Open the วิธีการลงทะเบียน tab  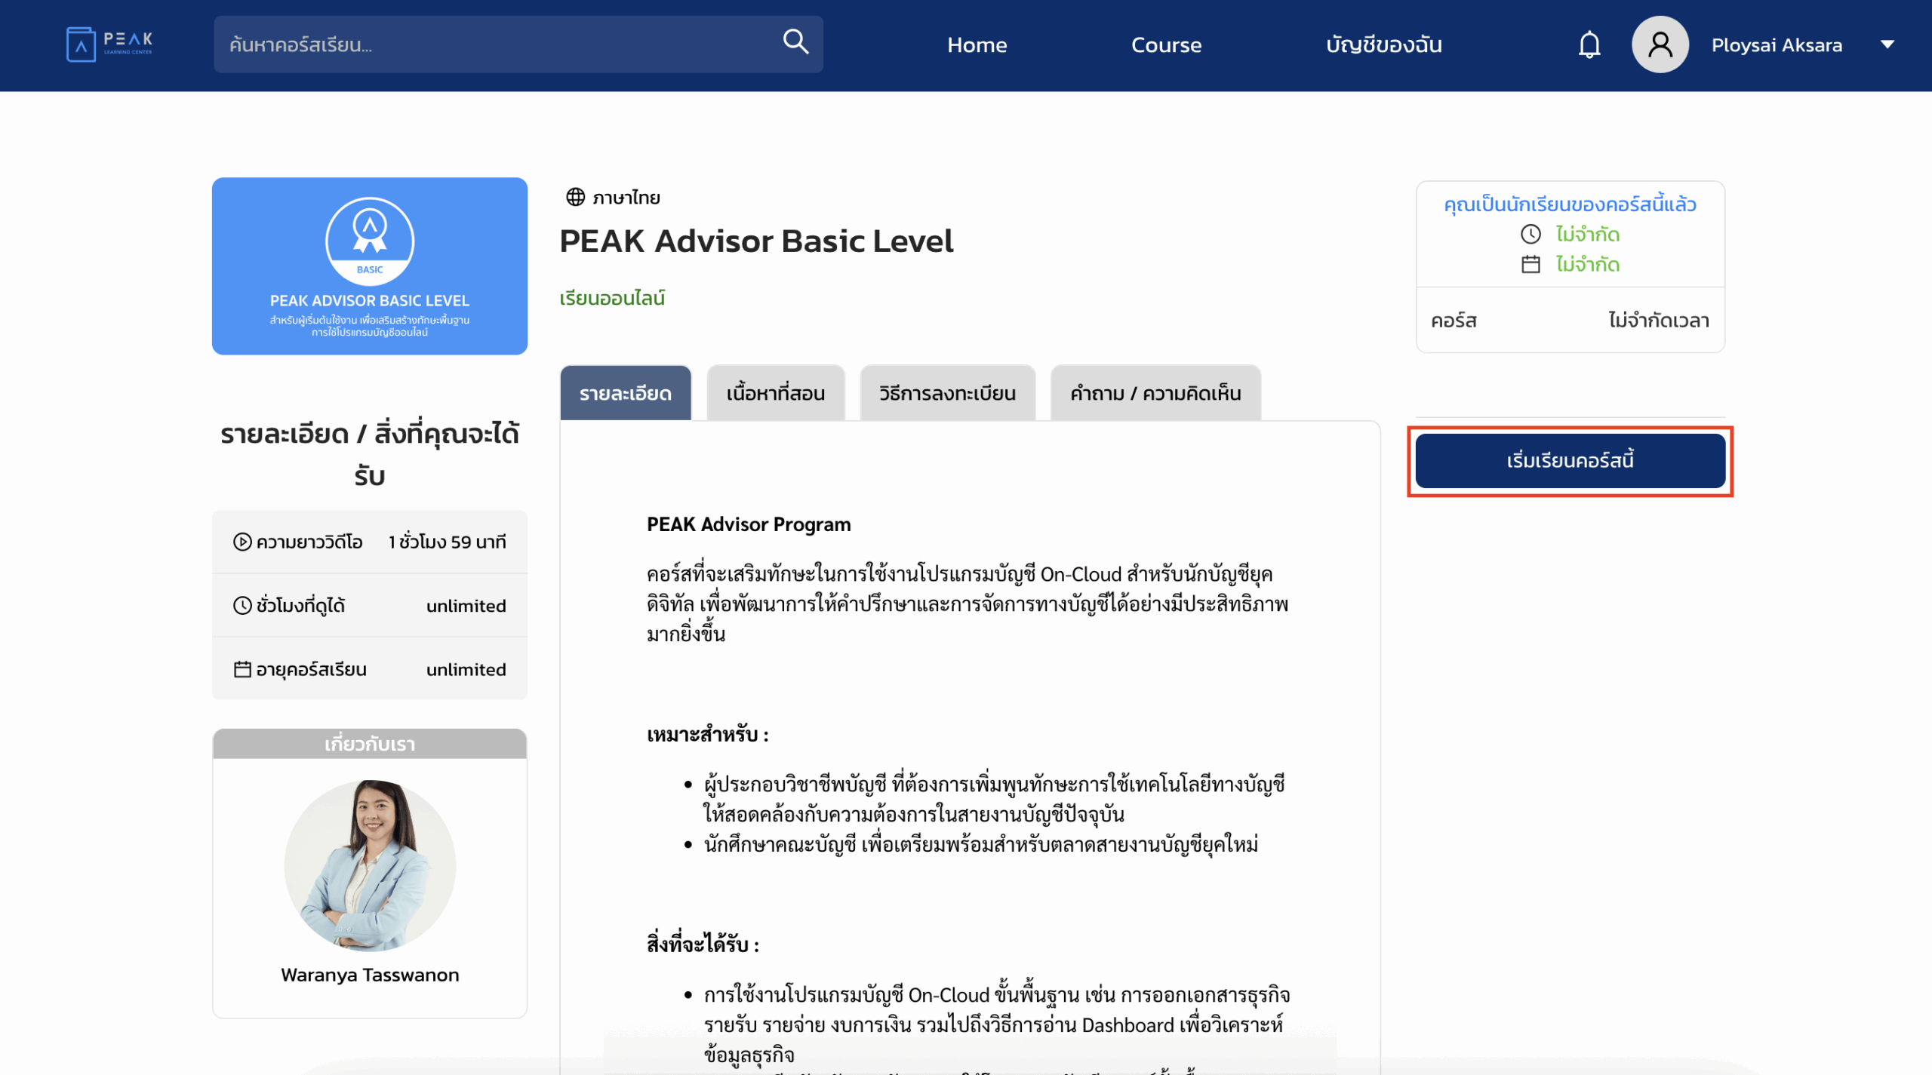(x=947, y=392)
